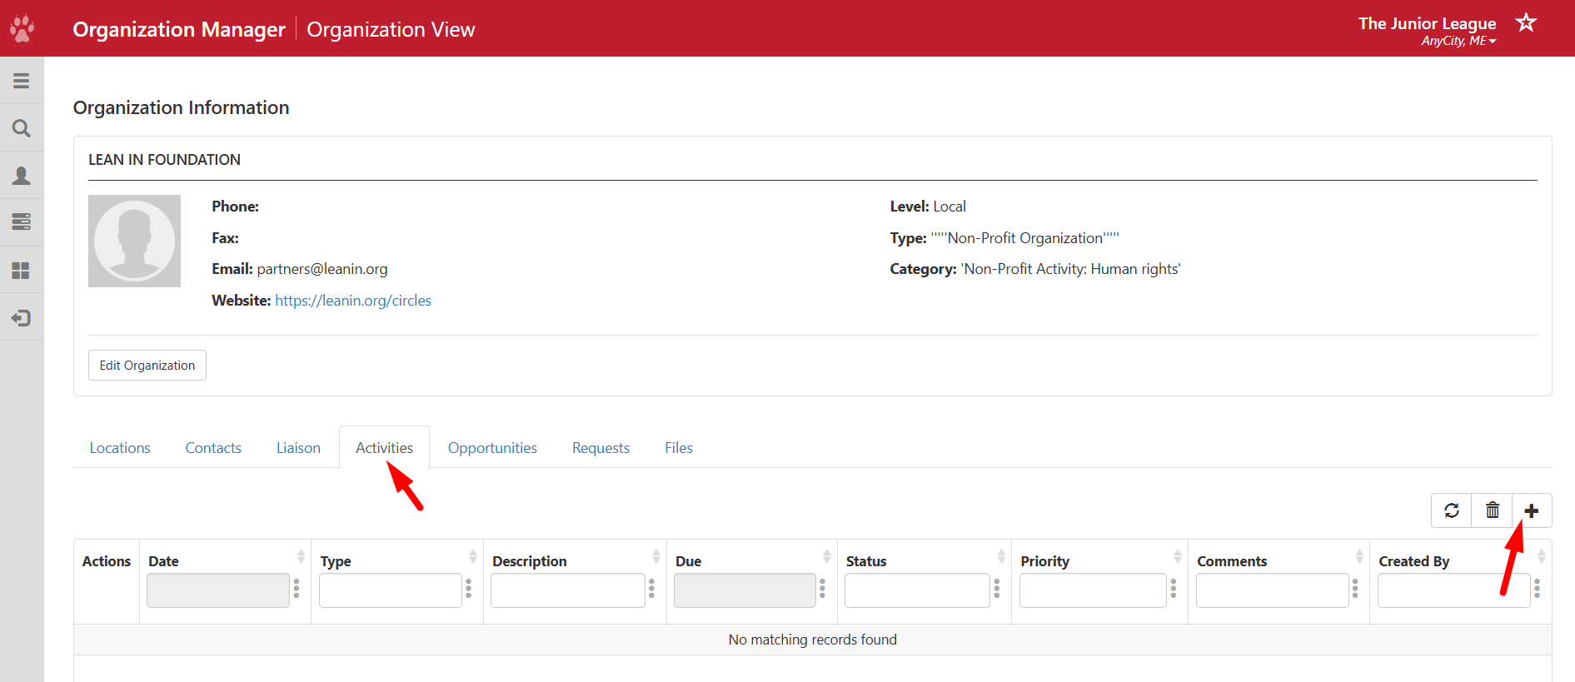Sort by the Date column arrows

[x=301, y=556]
